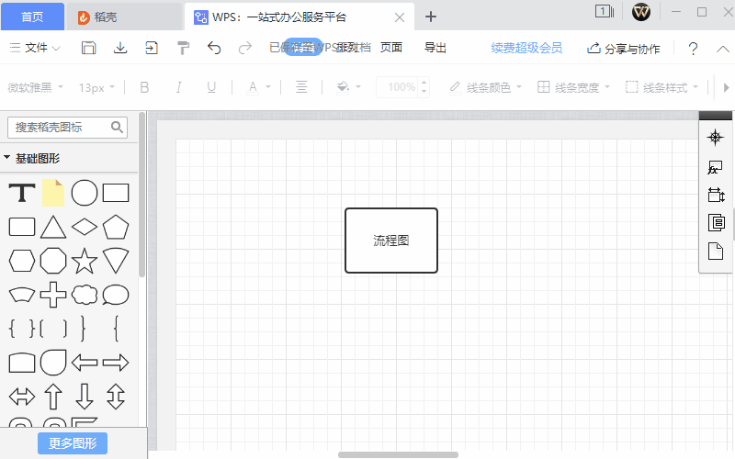Redo the last action
The height and width of the screenshot is (459, 735).
tap(245, 48)
